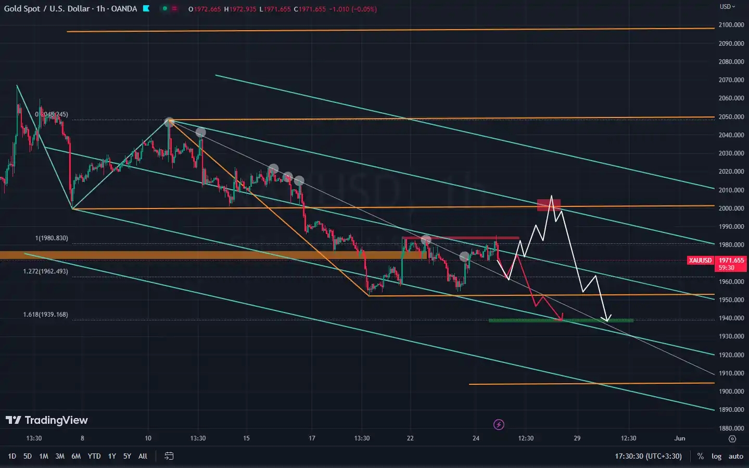This screenshot has height=468, width=749.
Task: Click the 1.272(1962.493) Fibonacci label
Action: [45, 271]
